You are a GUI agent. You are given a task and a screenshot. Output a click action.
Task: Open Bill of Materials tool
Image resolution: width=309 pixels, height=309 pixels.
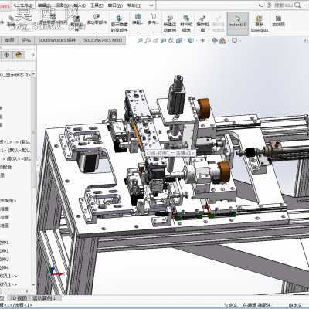click(x=186, y=24)
